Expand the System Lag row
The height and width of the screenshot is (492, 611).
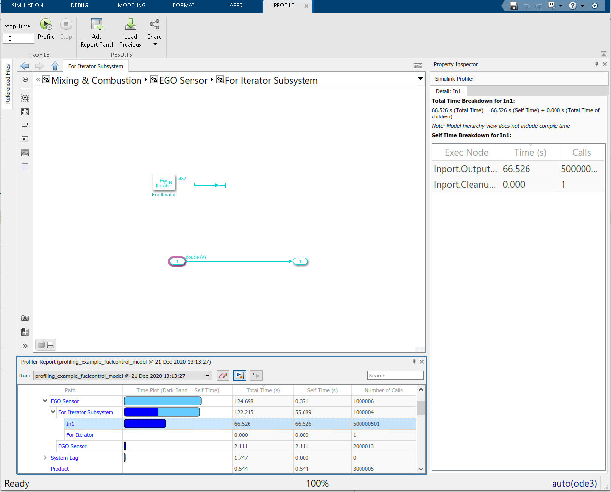[45, 458]
